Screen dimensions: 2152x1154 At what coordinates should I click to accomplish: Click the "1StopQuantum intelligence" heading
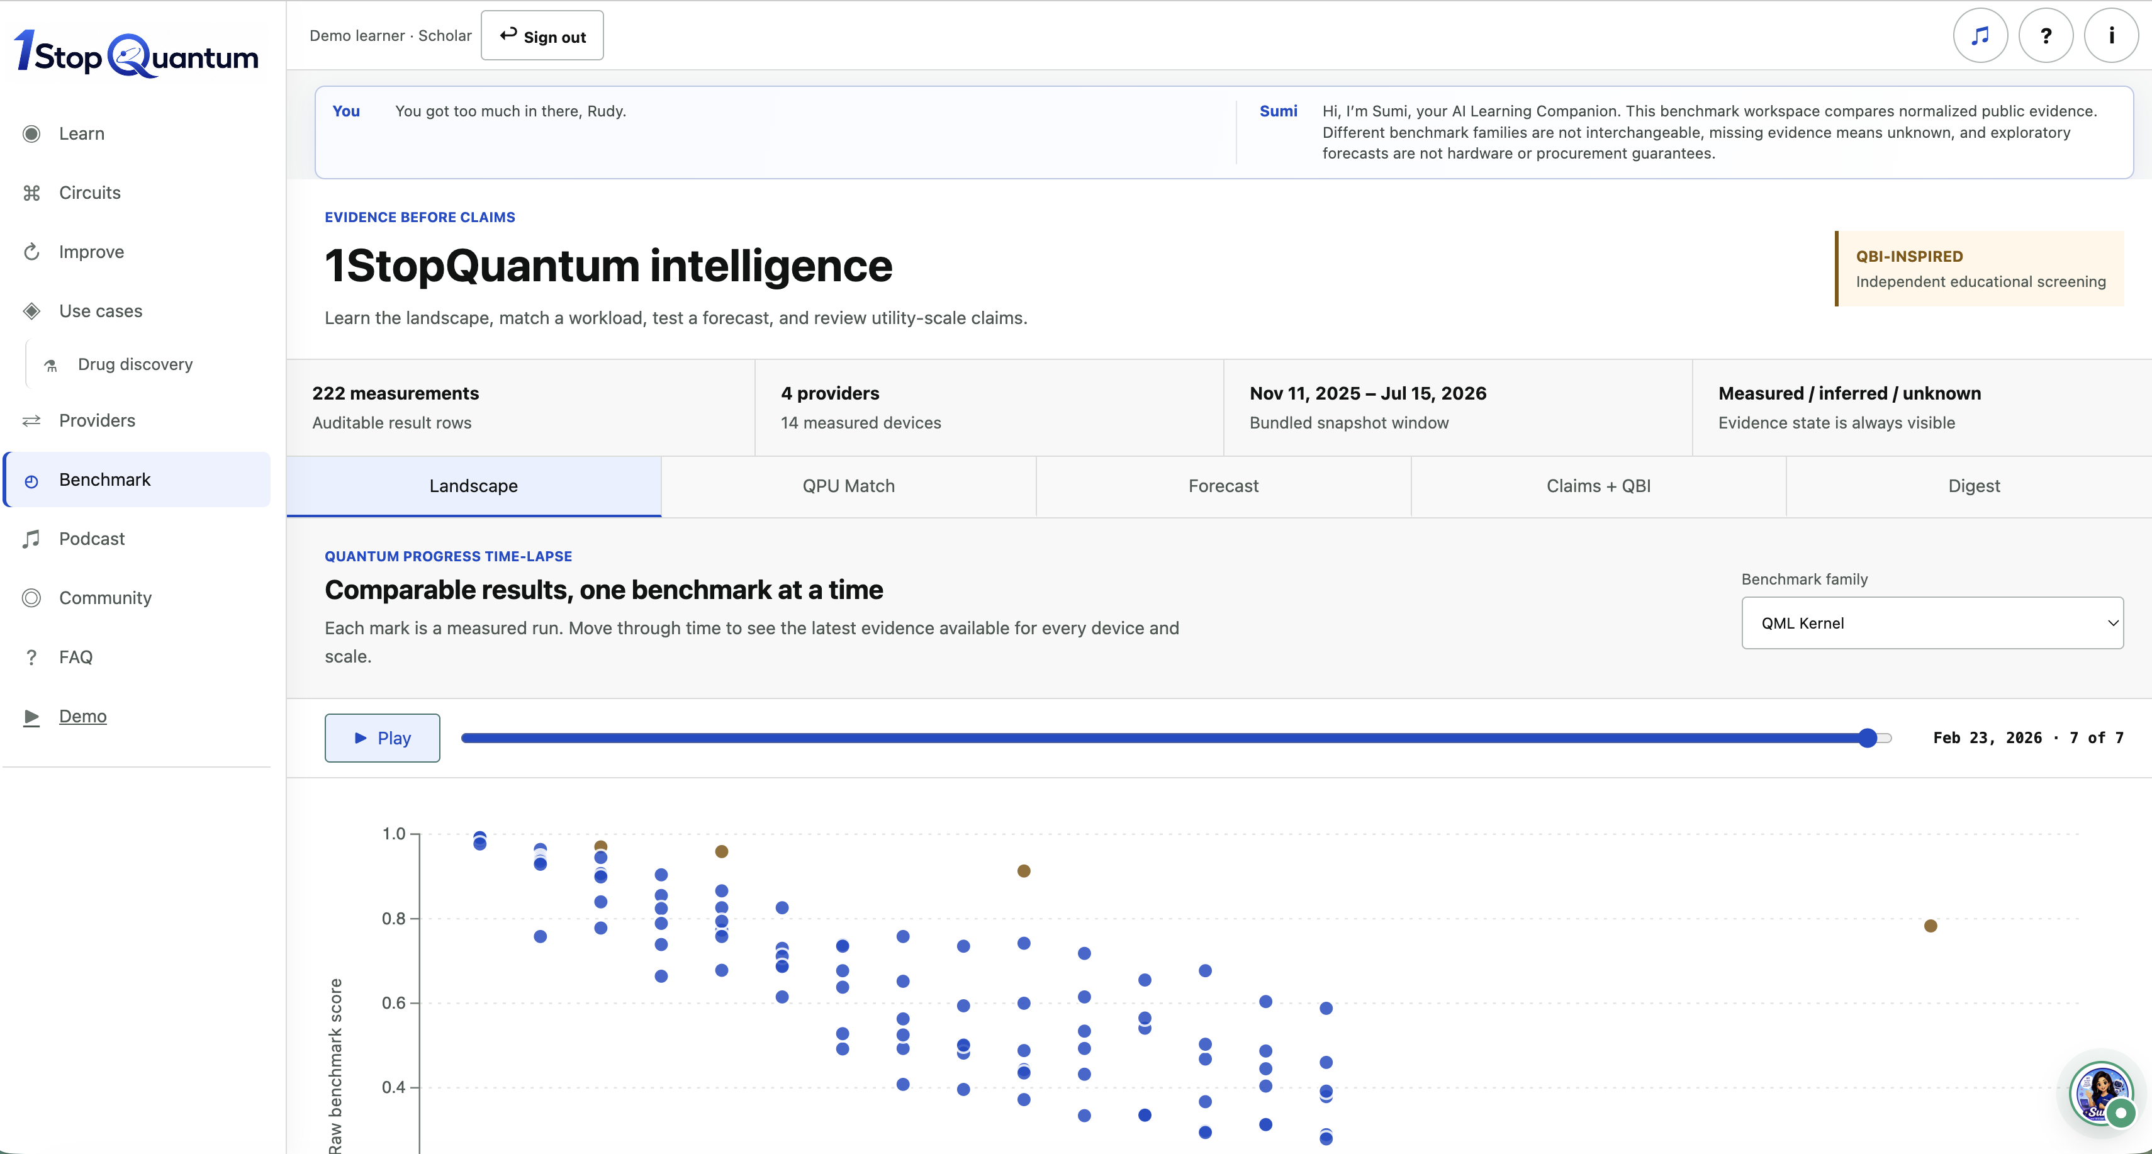pyautogui.click(x=608, y=267)
